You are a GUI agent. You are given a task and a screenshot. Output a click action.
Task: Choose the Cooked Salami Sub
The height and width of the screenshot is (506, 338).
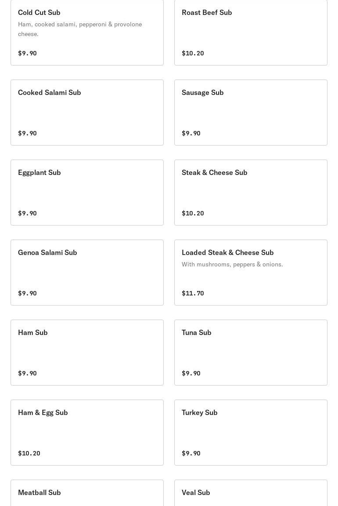click(87, 113)
